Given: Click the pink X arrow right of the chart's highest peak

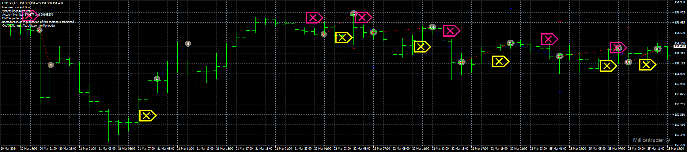Looking at the screenshot, I should click(x=363, y=17).
